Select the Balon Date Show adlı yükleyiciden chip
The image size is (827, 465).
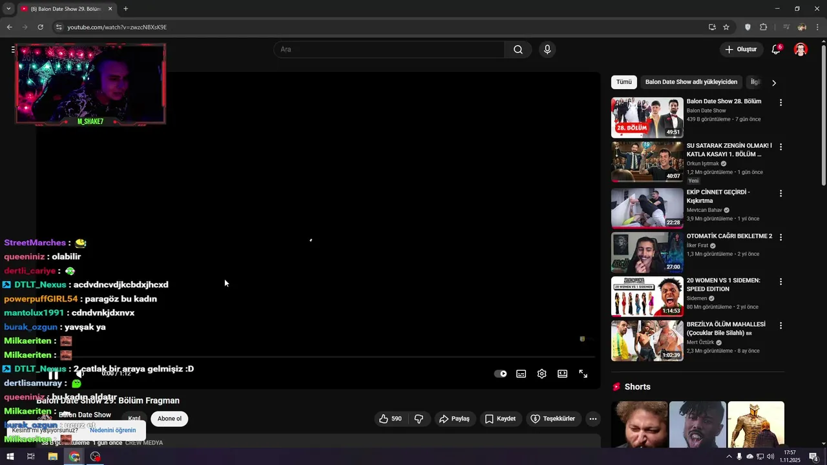691,82
